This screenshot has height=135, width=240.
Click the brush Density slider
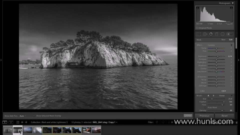coord(216,110)
